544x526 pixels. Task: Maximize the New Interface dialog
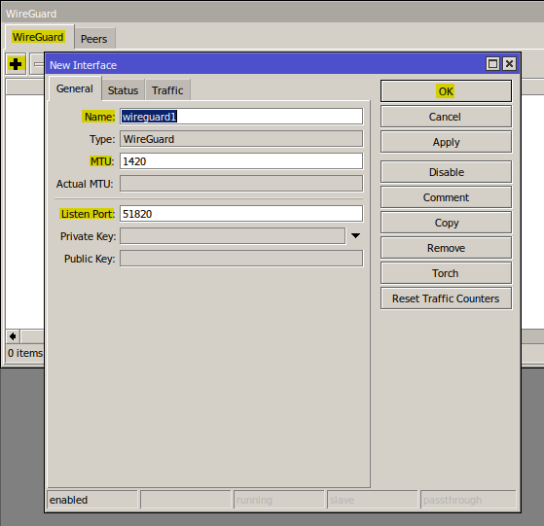[492, 64]
